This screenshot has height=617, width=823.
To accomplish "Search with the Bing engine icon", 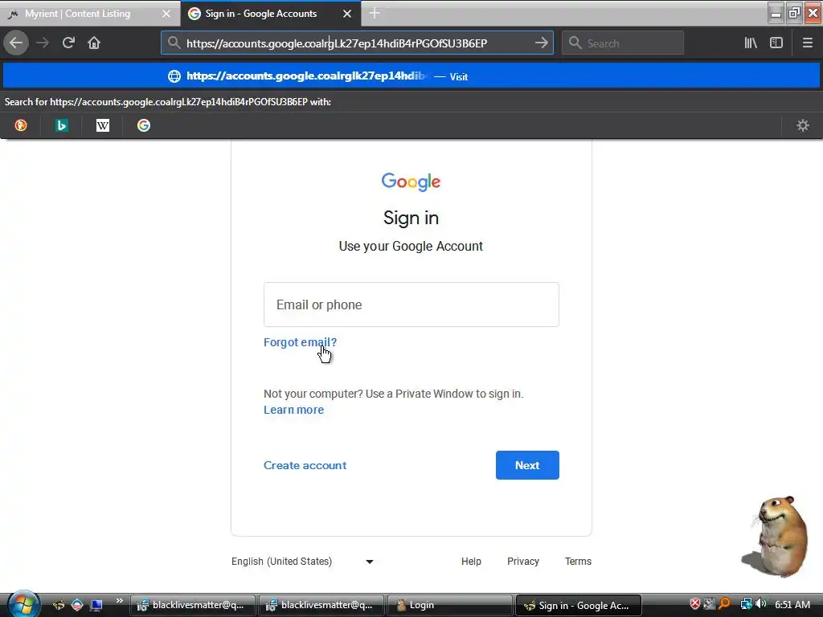I will (61, 125).
